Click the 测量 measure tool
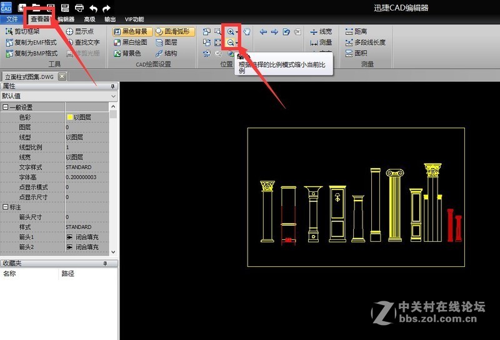Image resolution: width=500 pixels, height=340 pixels. pyautogui.click(x=321, y=42)
